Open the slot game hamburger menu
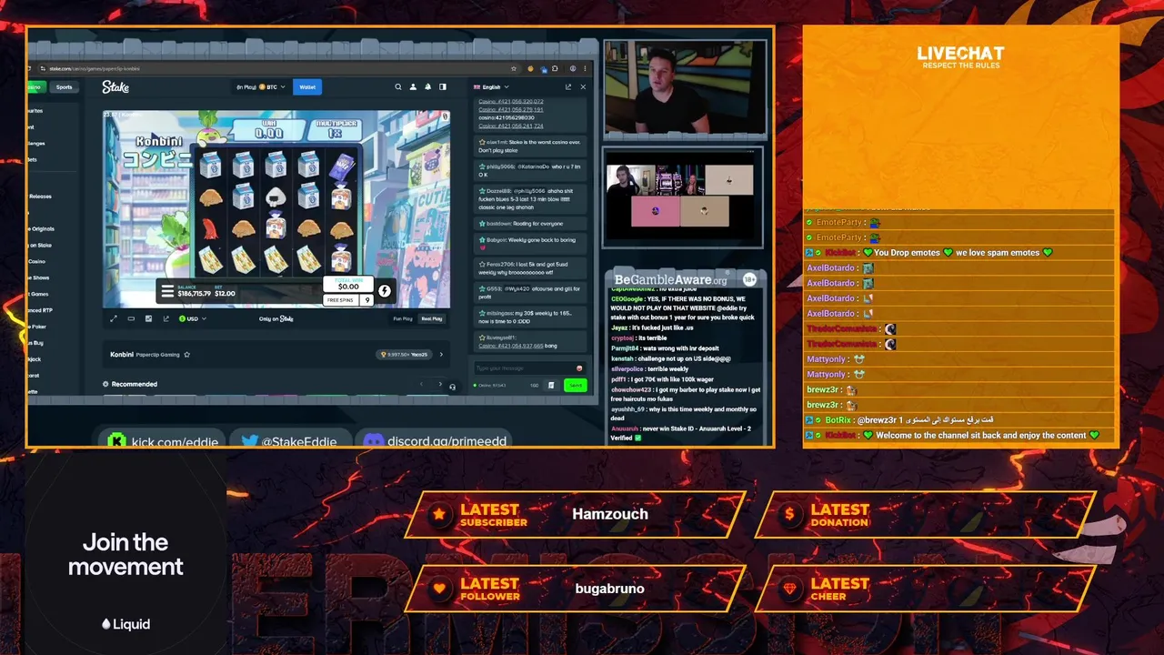The image size is (1164, 655). point(167,291)
